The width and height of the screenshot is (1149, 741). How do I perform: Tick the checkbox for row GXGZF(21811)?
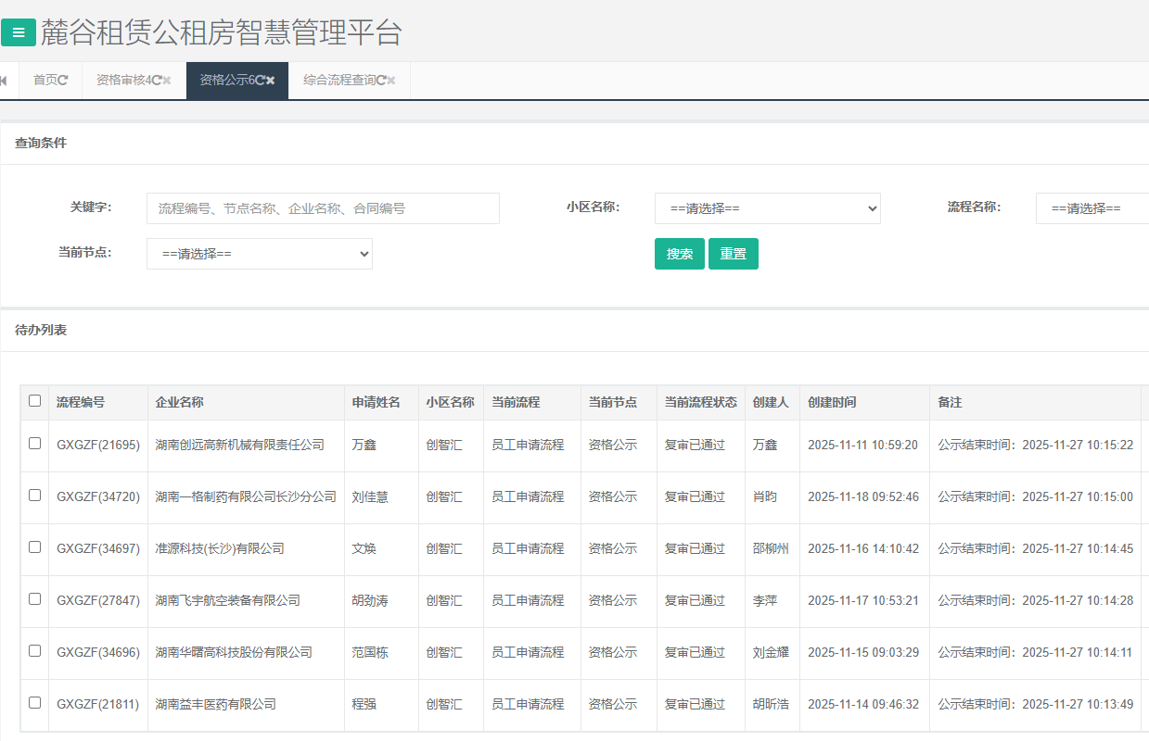(x=35, y=703)
